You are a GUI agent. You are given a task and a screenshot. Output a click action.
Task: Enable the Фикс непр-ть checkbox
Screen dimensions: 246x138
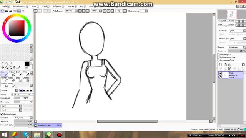(218, 54)
